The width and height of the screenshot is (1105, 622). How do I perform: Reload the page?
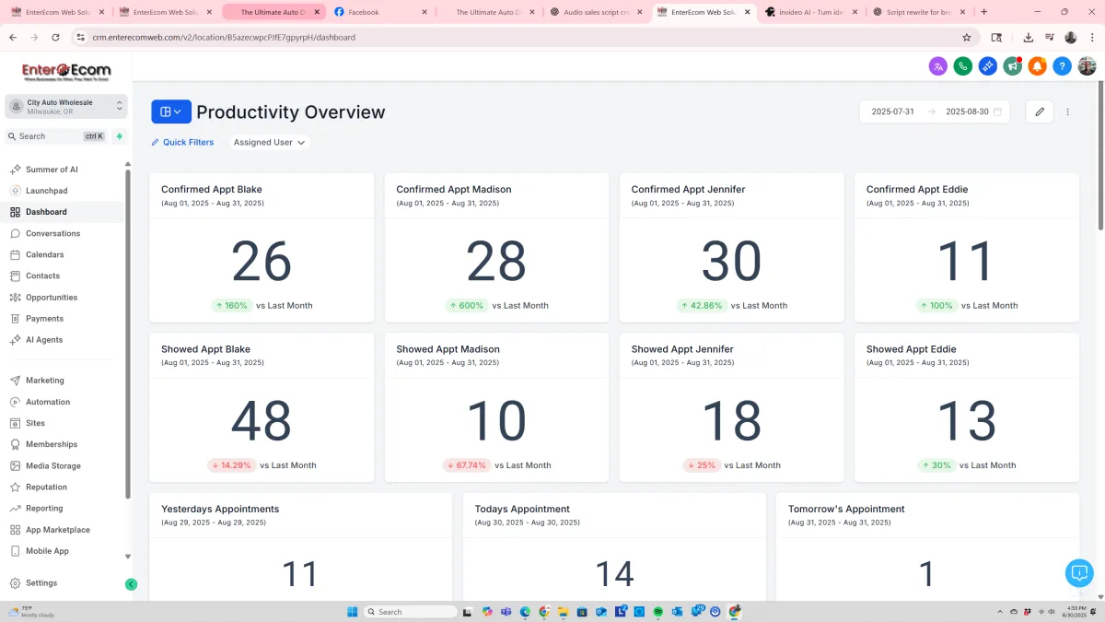click(55, 38)
